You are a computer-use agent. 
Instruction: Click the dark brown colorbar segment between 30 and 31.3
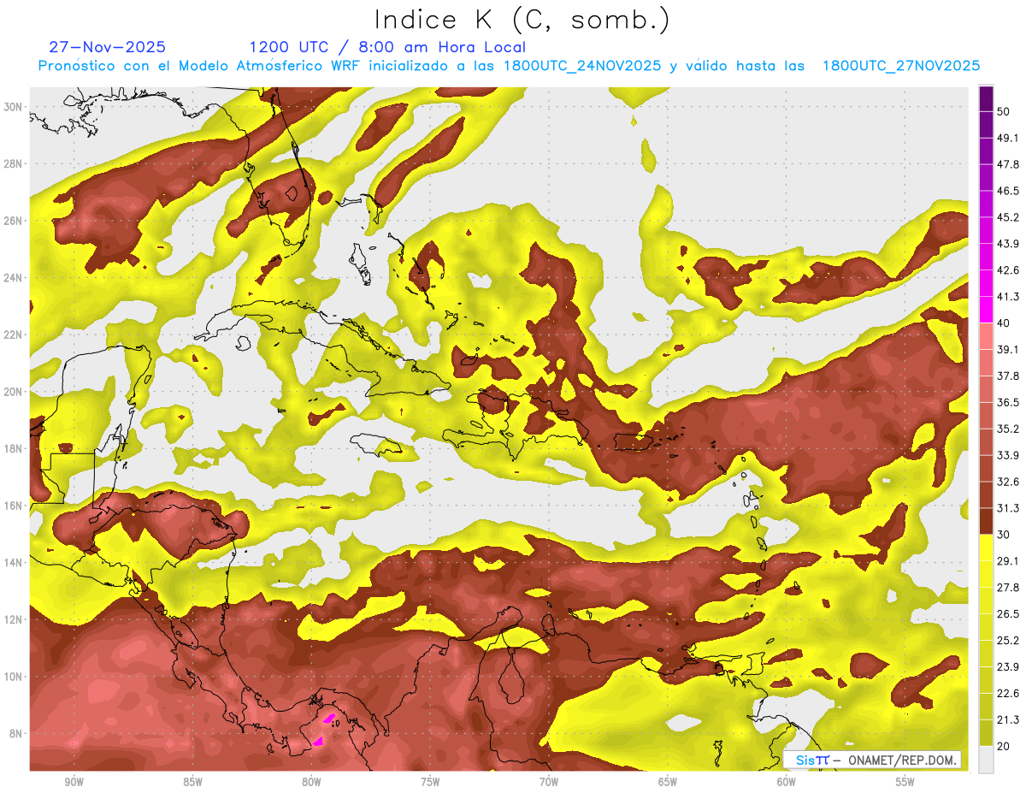click(986, 522)
